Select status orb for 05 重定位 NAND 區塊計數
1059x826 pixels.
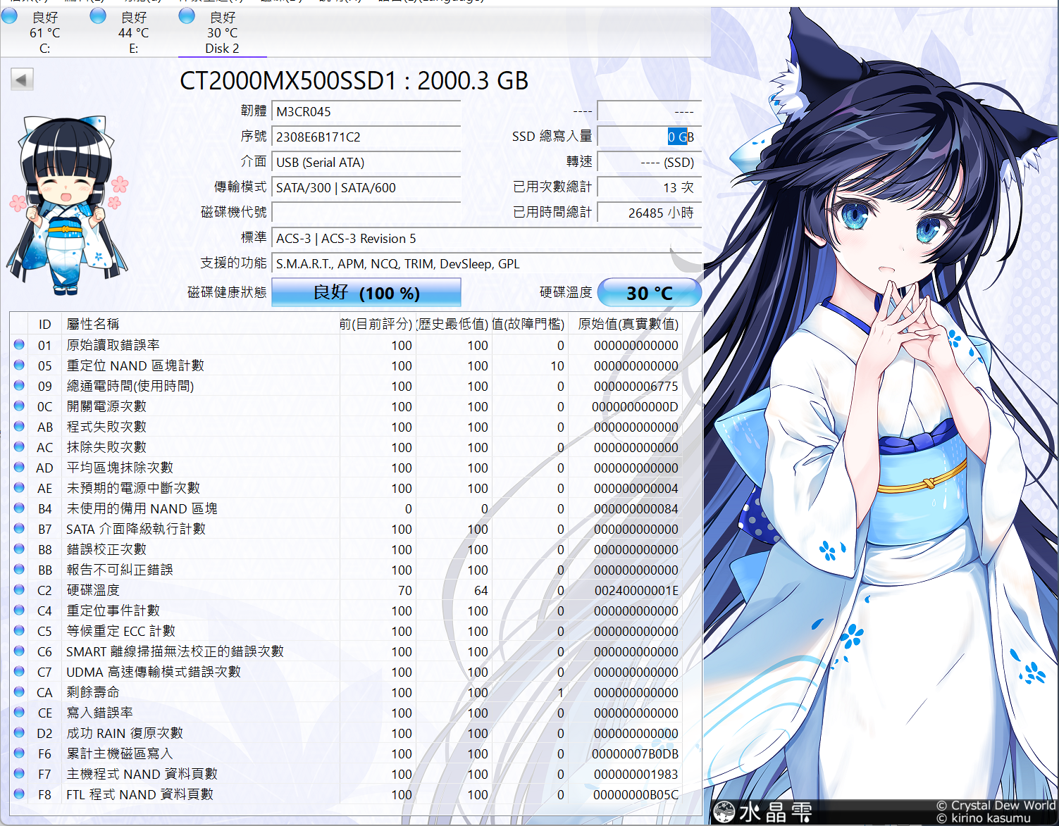point(19,365)
